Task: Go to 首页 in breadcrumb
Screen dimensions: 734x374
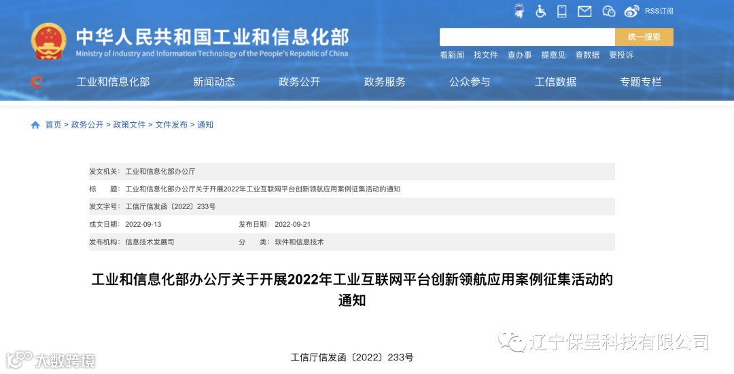Action: click(x=54, y=125)
